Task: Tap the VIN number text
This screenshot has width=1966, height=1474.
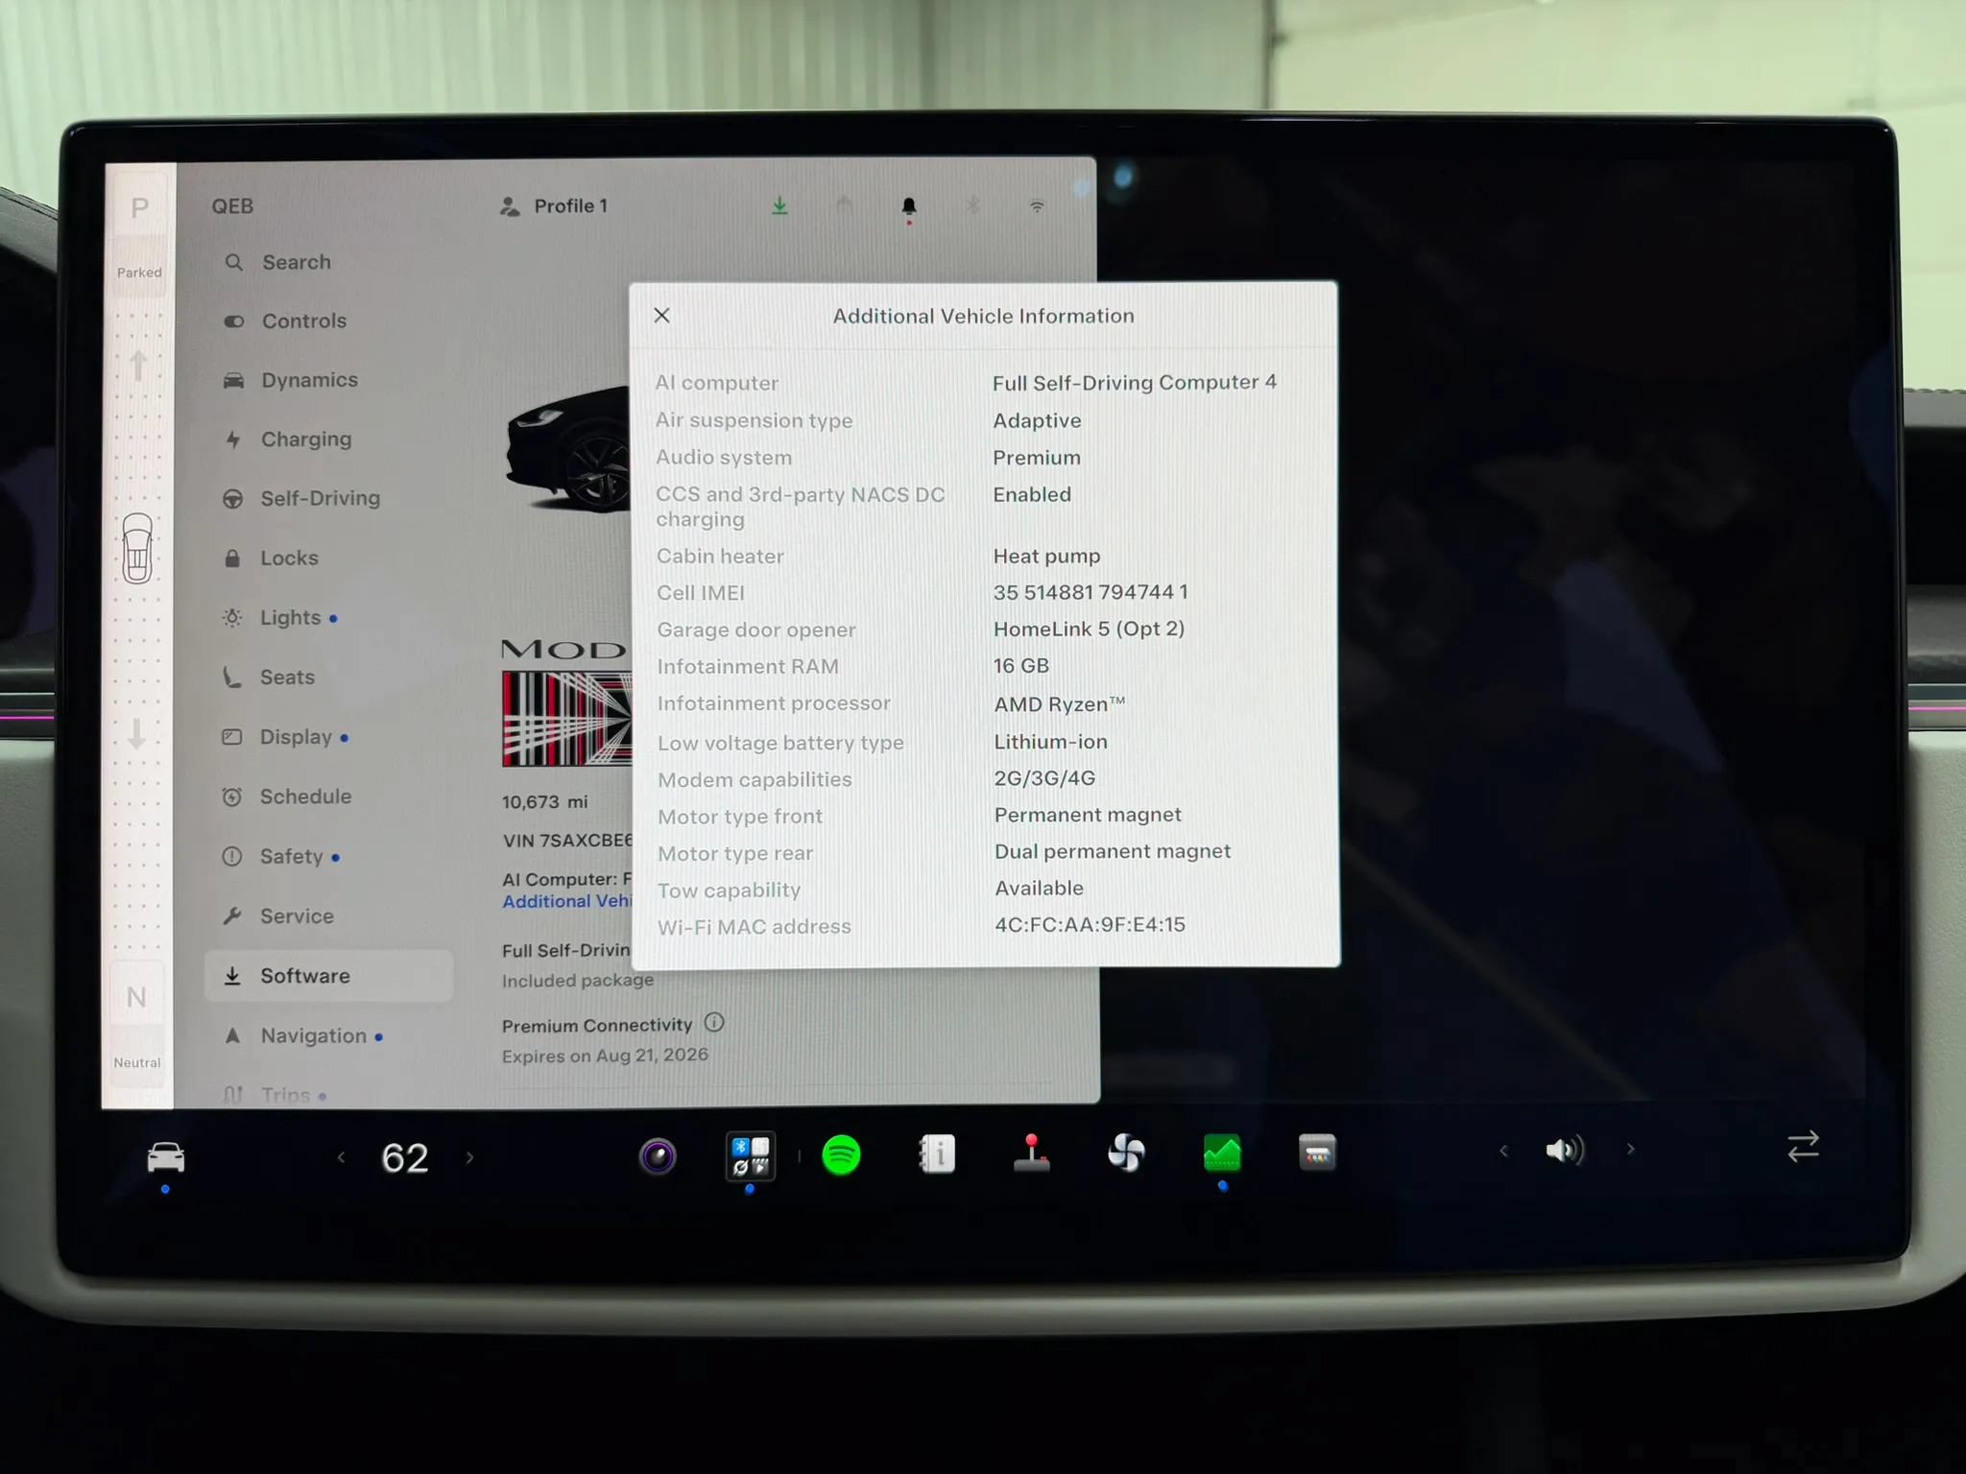Action: 567,841
